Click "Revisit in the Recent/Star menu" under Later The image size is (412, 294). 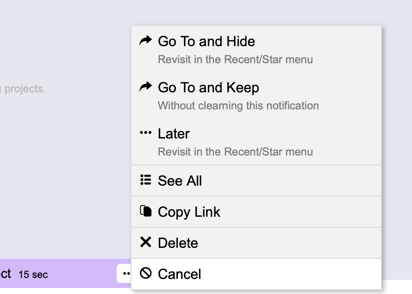[x=235, y=152]
